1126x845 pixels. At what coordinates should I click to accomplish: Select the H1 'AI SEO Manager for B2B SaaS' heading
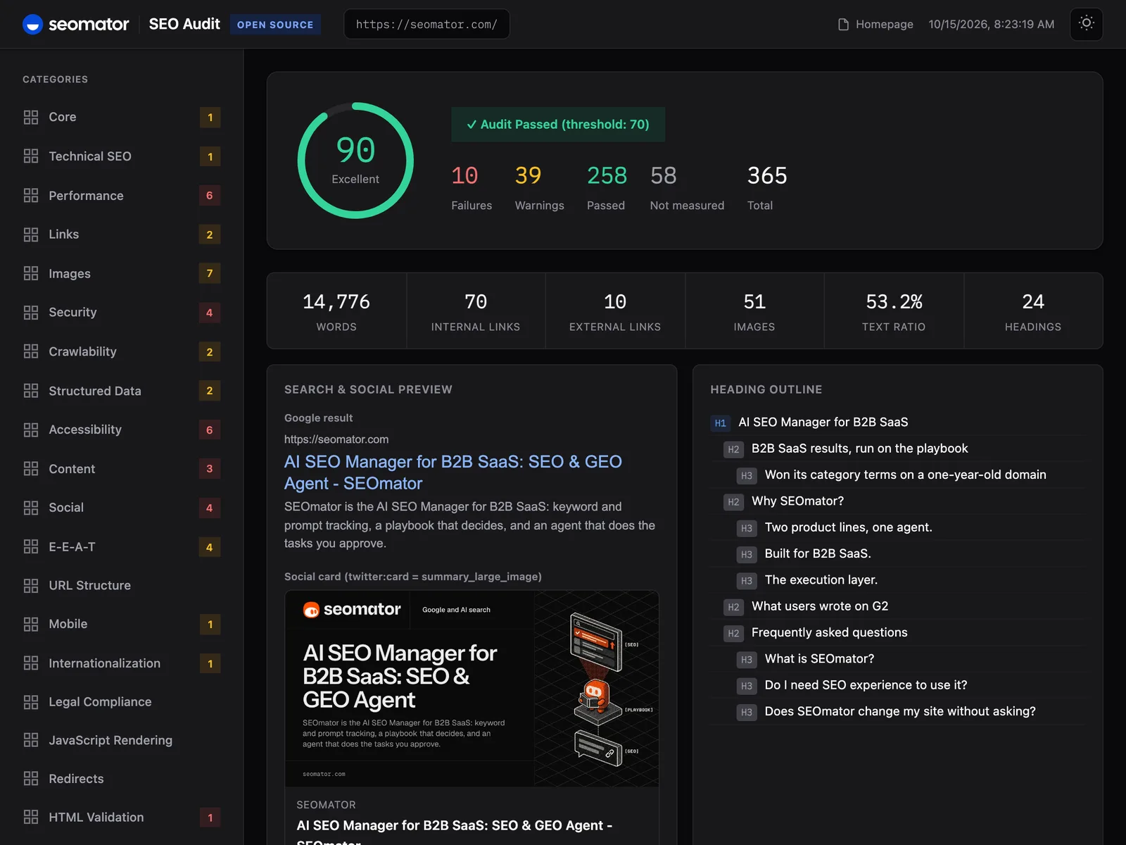897,423
